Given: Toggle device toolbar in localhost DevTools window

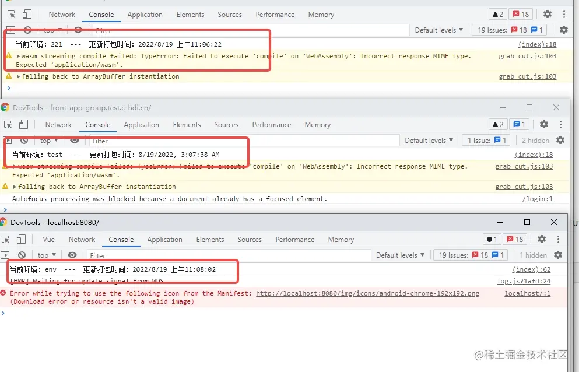Looking at the screenshot, I should 21,240.
